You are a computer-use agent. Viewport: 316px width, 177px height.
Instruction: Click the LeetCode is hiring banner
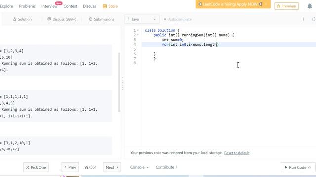pyautogui.click(x=233, y=4)
